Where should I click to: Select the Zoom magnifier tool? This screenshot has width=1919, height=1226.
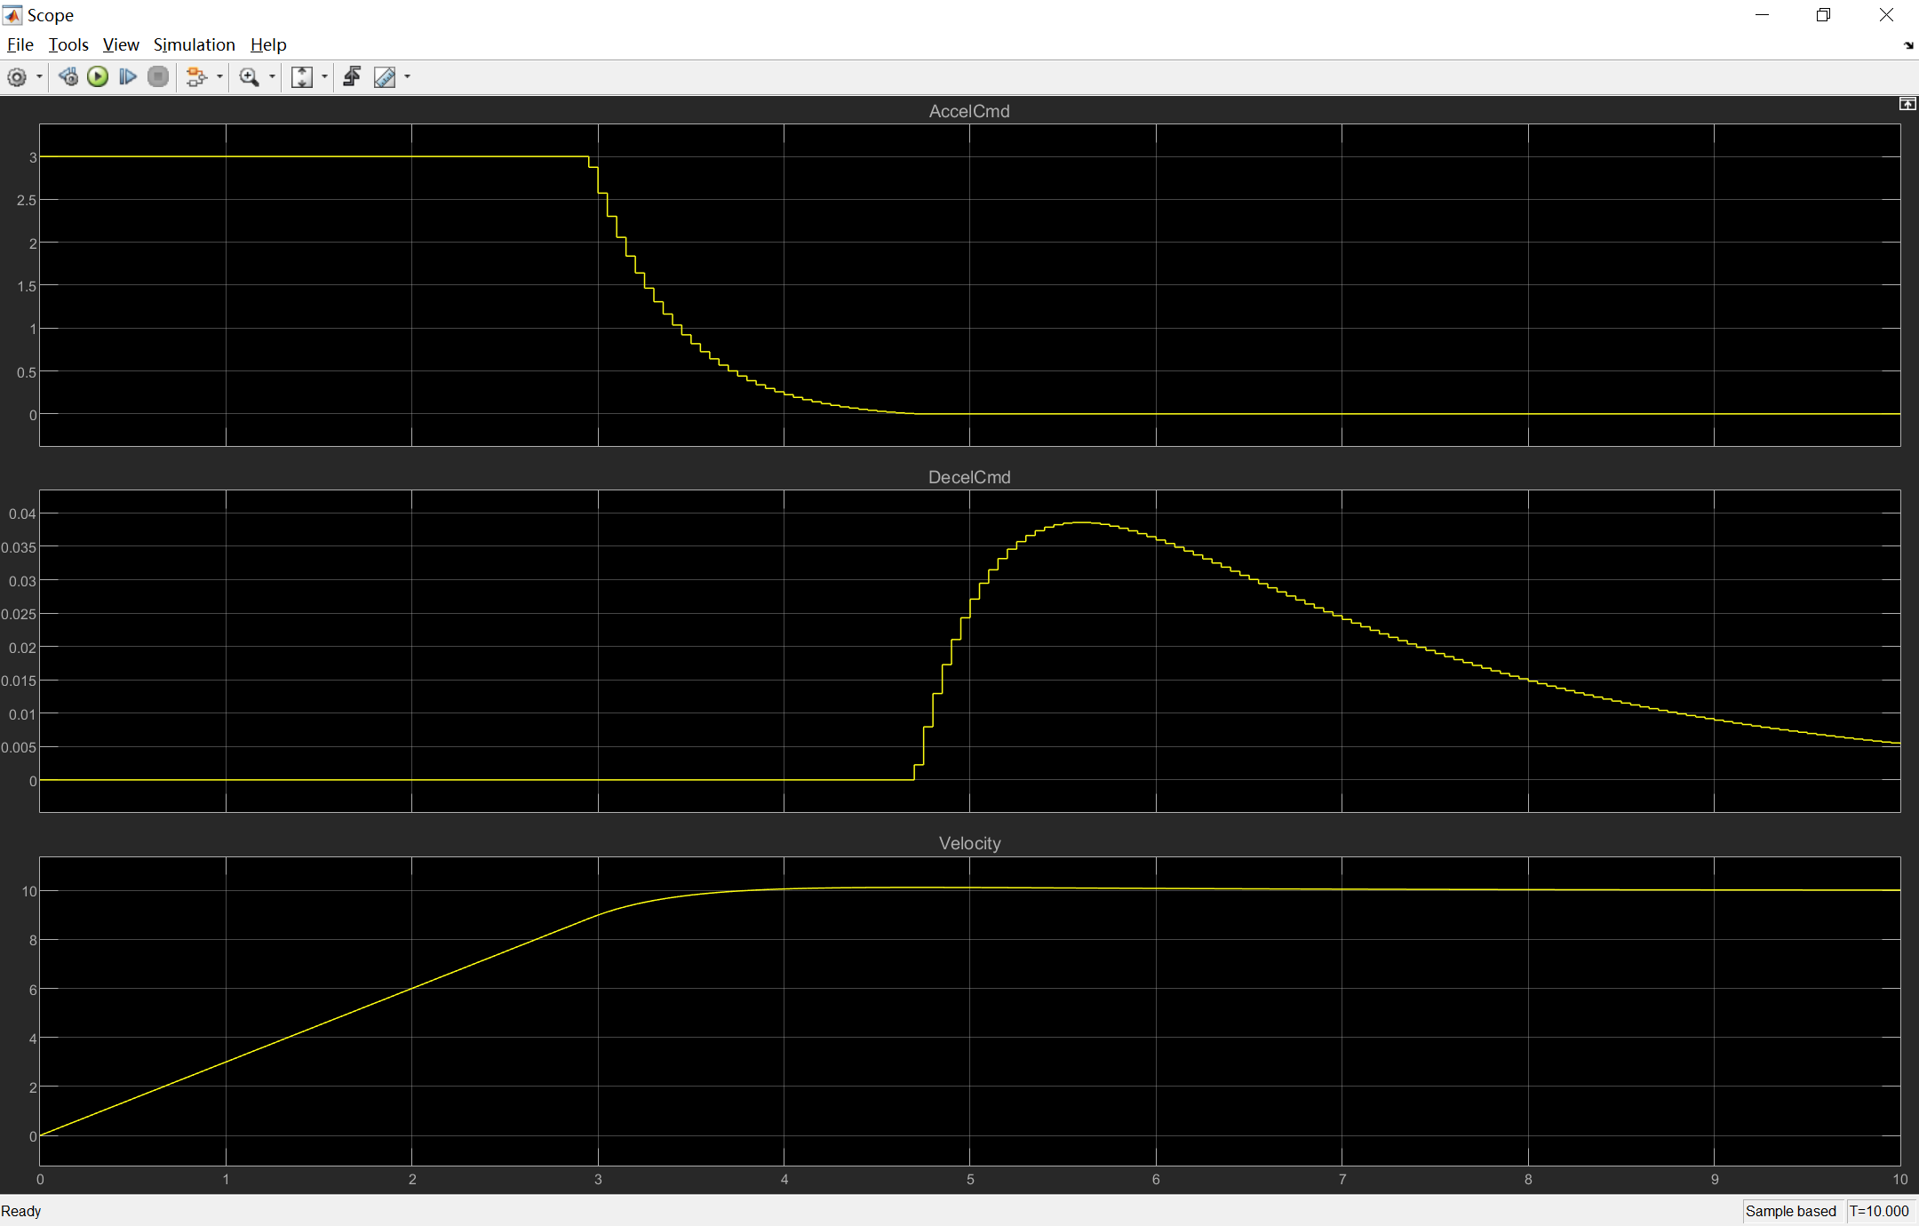point(249,77)
